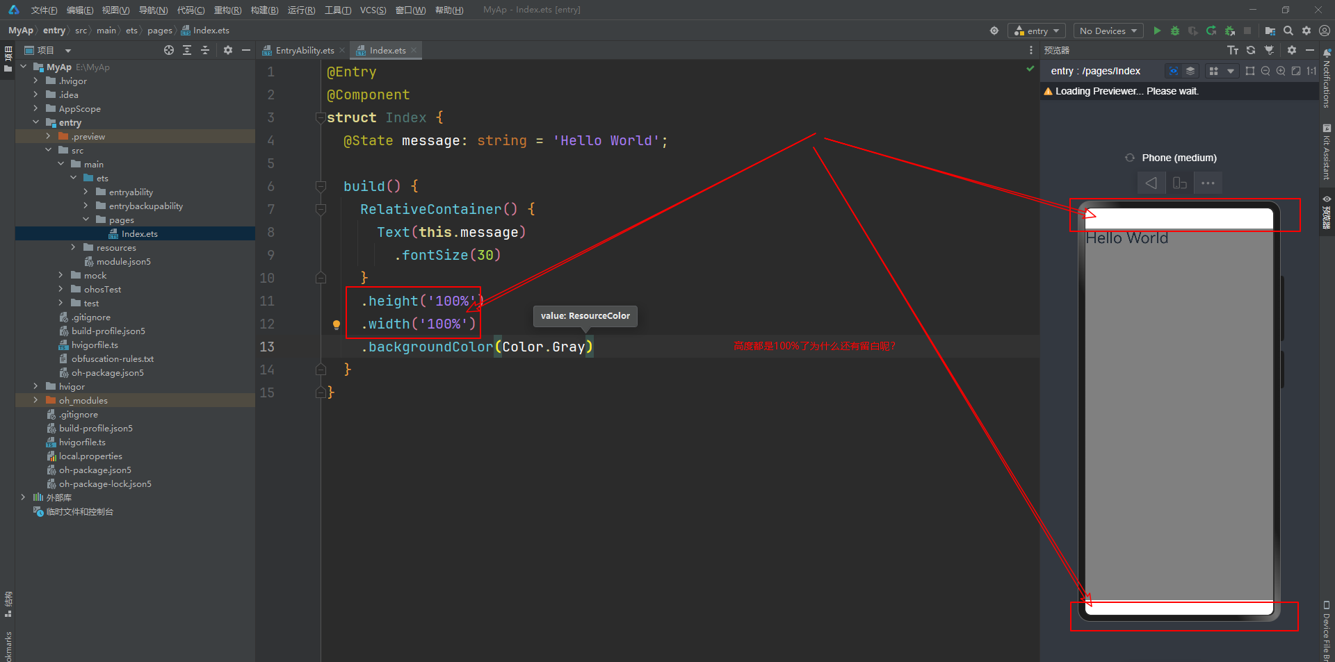This screenshot has width=1335, height=662.
Task: Expand the resources folder
Action: [74, 247]
